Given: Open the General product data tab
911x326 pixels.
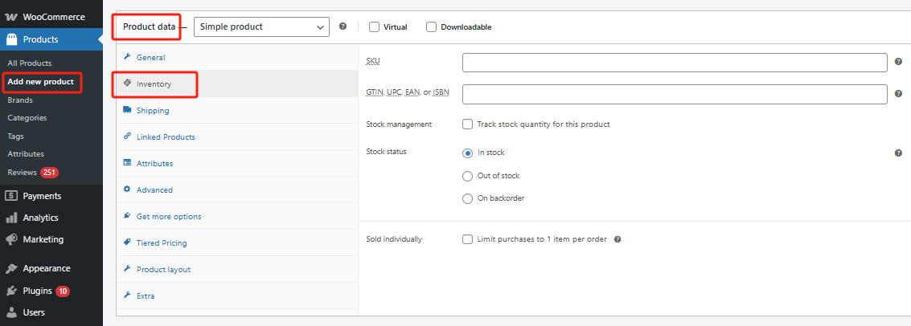Looking at the screenshot, I should [237, 58].
